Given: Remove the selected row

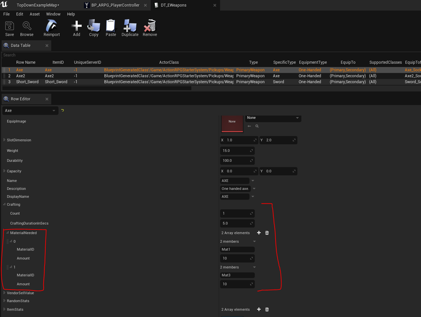Looking at the screenshot, I should (x=150, y=29).
